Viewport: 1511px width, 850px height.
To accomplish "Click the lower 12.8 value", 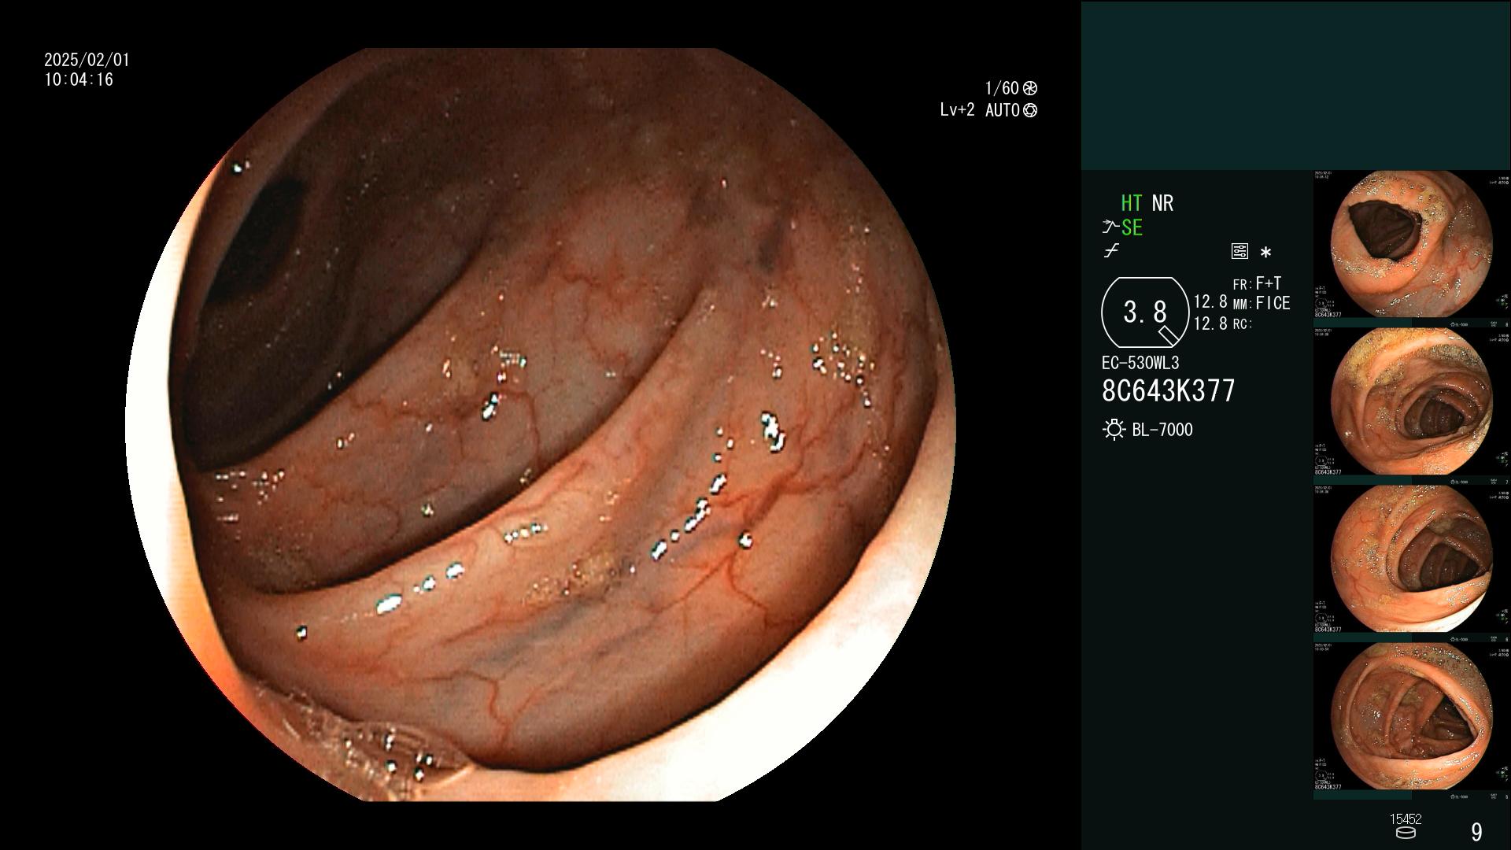I will pos(1210,323).
